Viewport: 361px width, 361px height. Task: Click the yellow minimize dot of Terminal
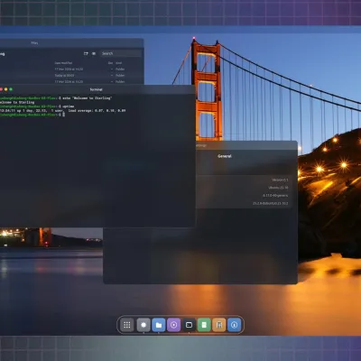[6, 89]
